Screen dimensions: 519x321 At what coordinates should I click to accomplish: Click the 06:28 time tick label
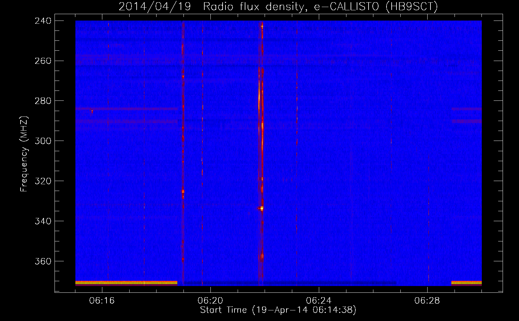(427, 301)
